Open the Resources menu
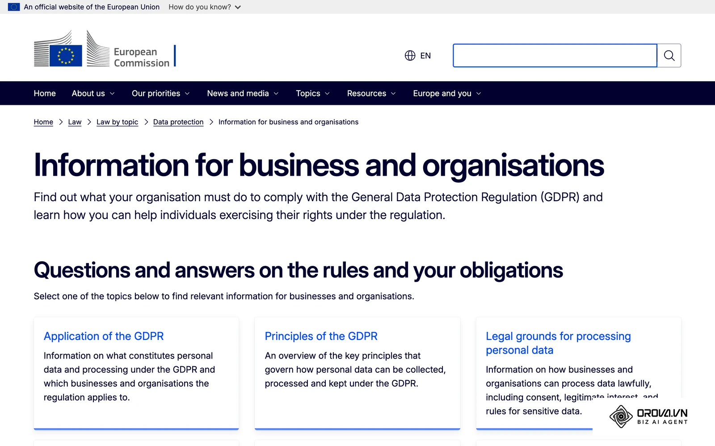The height and width of the screenshot is (446, 715). (371, 93)
